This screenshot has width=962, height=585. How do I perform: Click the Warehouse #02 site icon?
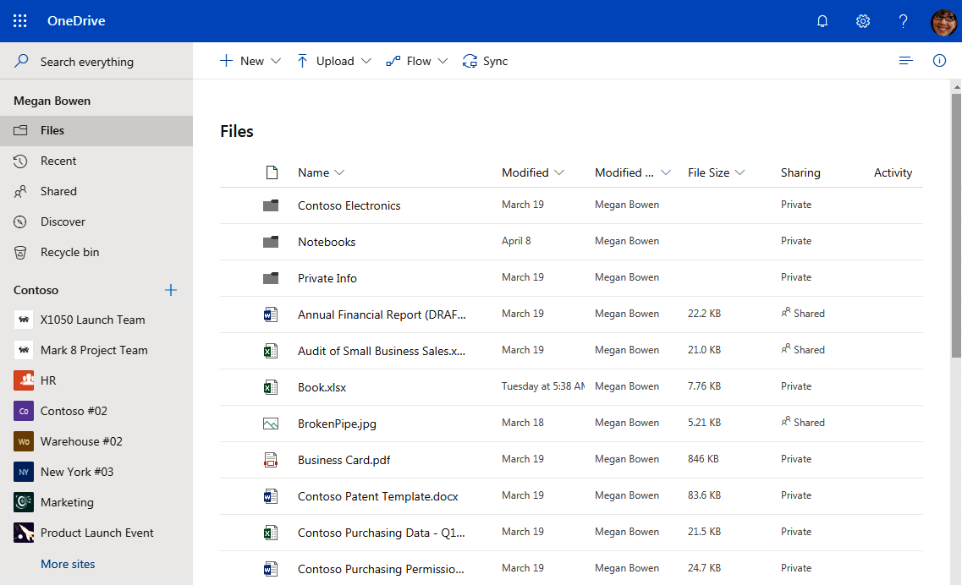(x=24, y=441)
